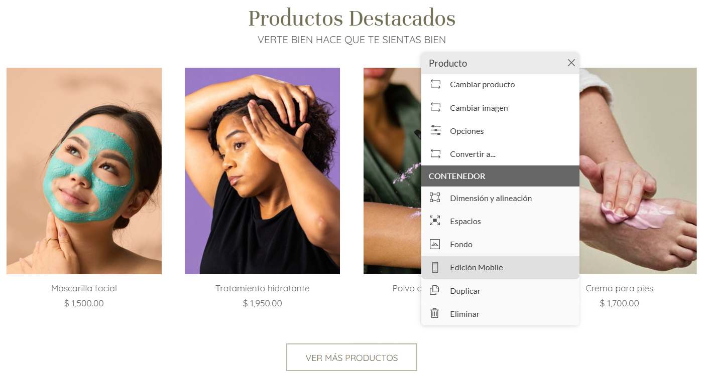This screenshot has width=704, height=377.
Task: Click the VER MÁS PRODUCTOS button
Action: pyautogui.click(x=351, y=357)
